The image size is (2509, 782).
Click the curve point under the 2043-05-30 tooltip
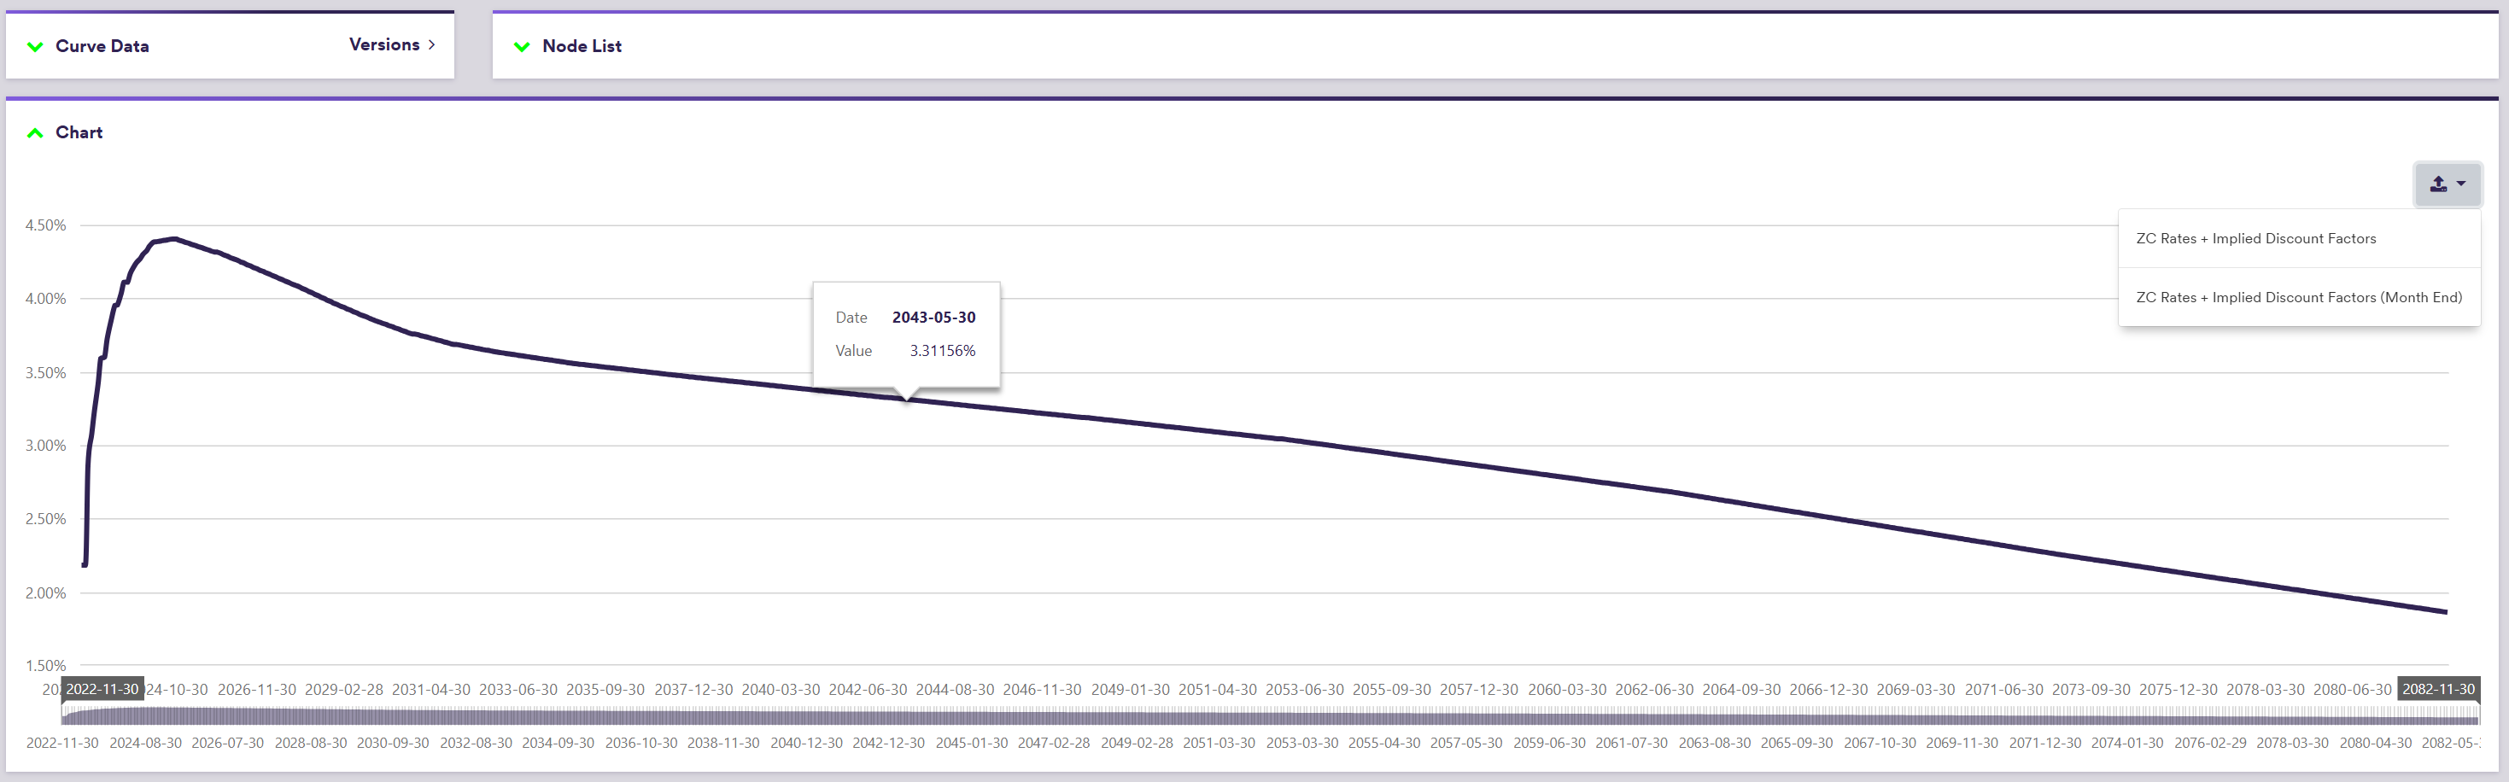coord(907,399)
